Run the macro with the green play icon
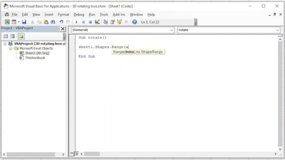 [77, 22]
